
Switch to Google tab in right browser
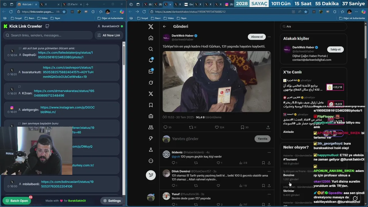coord(189,4)
